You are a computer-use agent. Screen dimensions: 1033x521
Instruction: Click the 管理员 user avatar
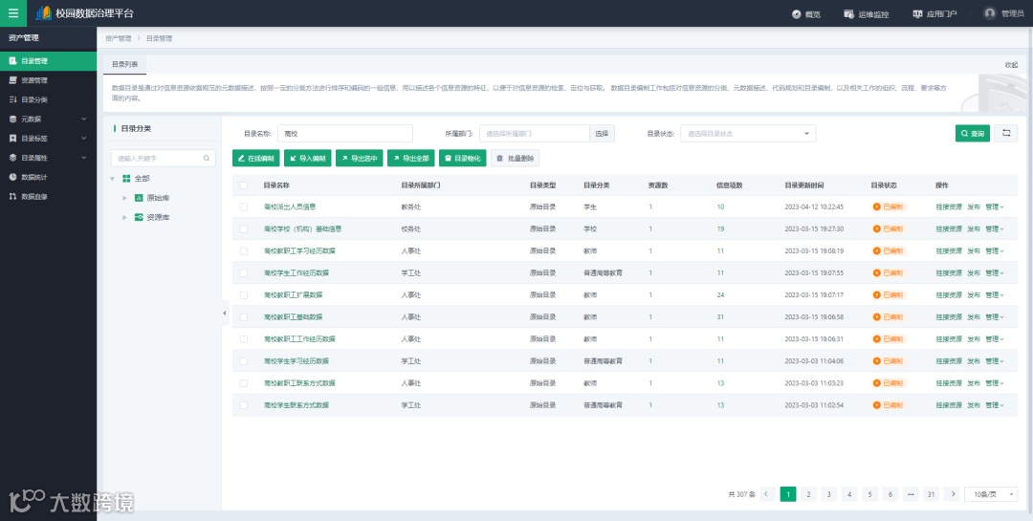990,13
